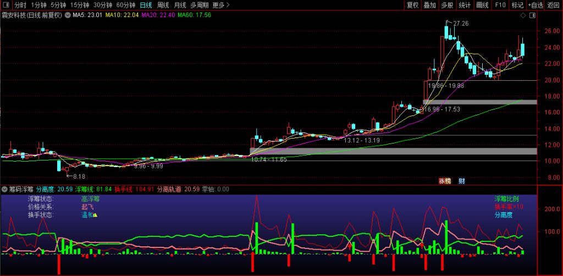Click the 27.26 high price label
This screenshot has width=563, height=276.
pos(461,24)
